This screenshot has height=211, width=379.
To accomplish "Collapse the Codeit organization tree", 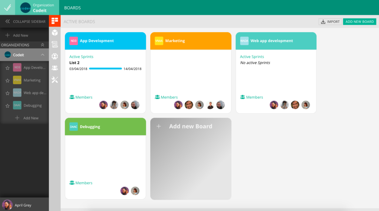I will 43,55.
